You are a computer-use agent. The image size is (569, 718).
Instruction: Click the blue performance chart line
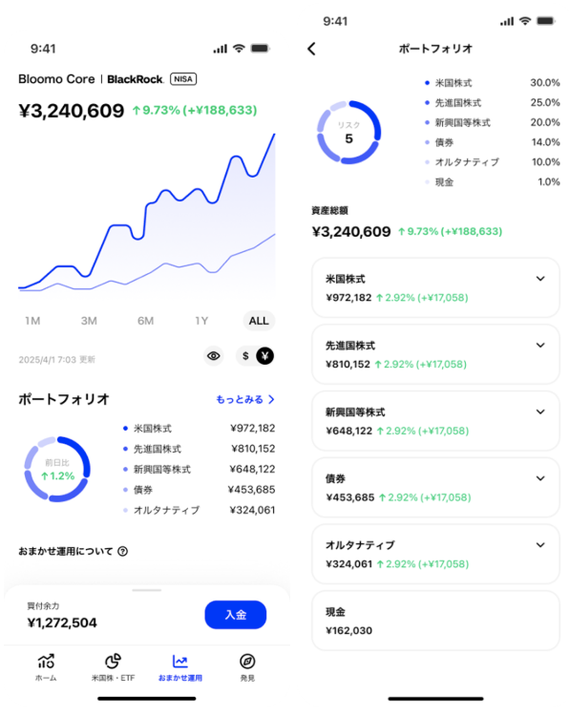pyautogui.click(x=146, y=211)
